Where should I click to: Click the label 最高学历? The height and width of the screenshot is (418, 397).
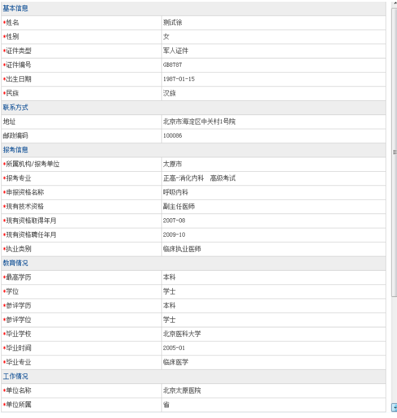point(18,277)
